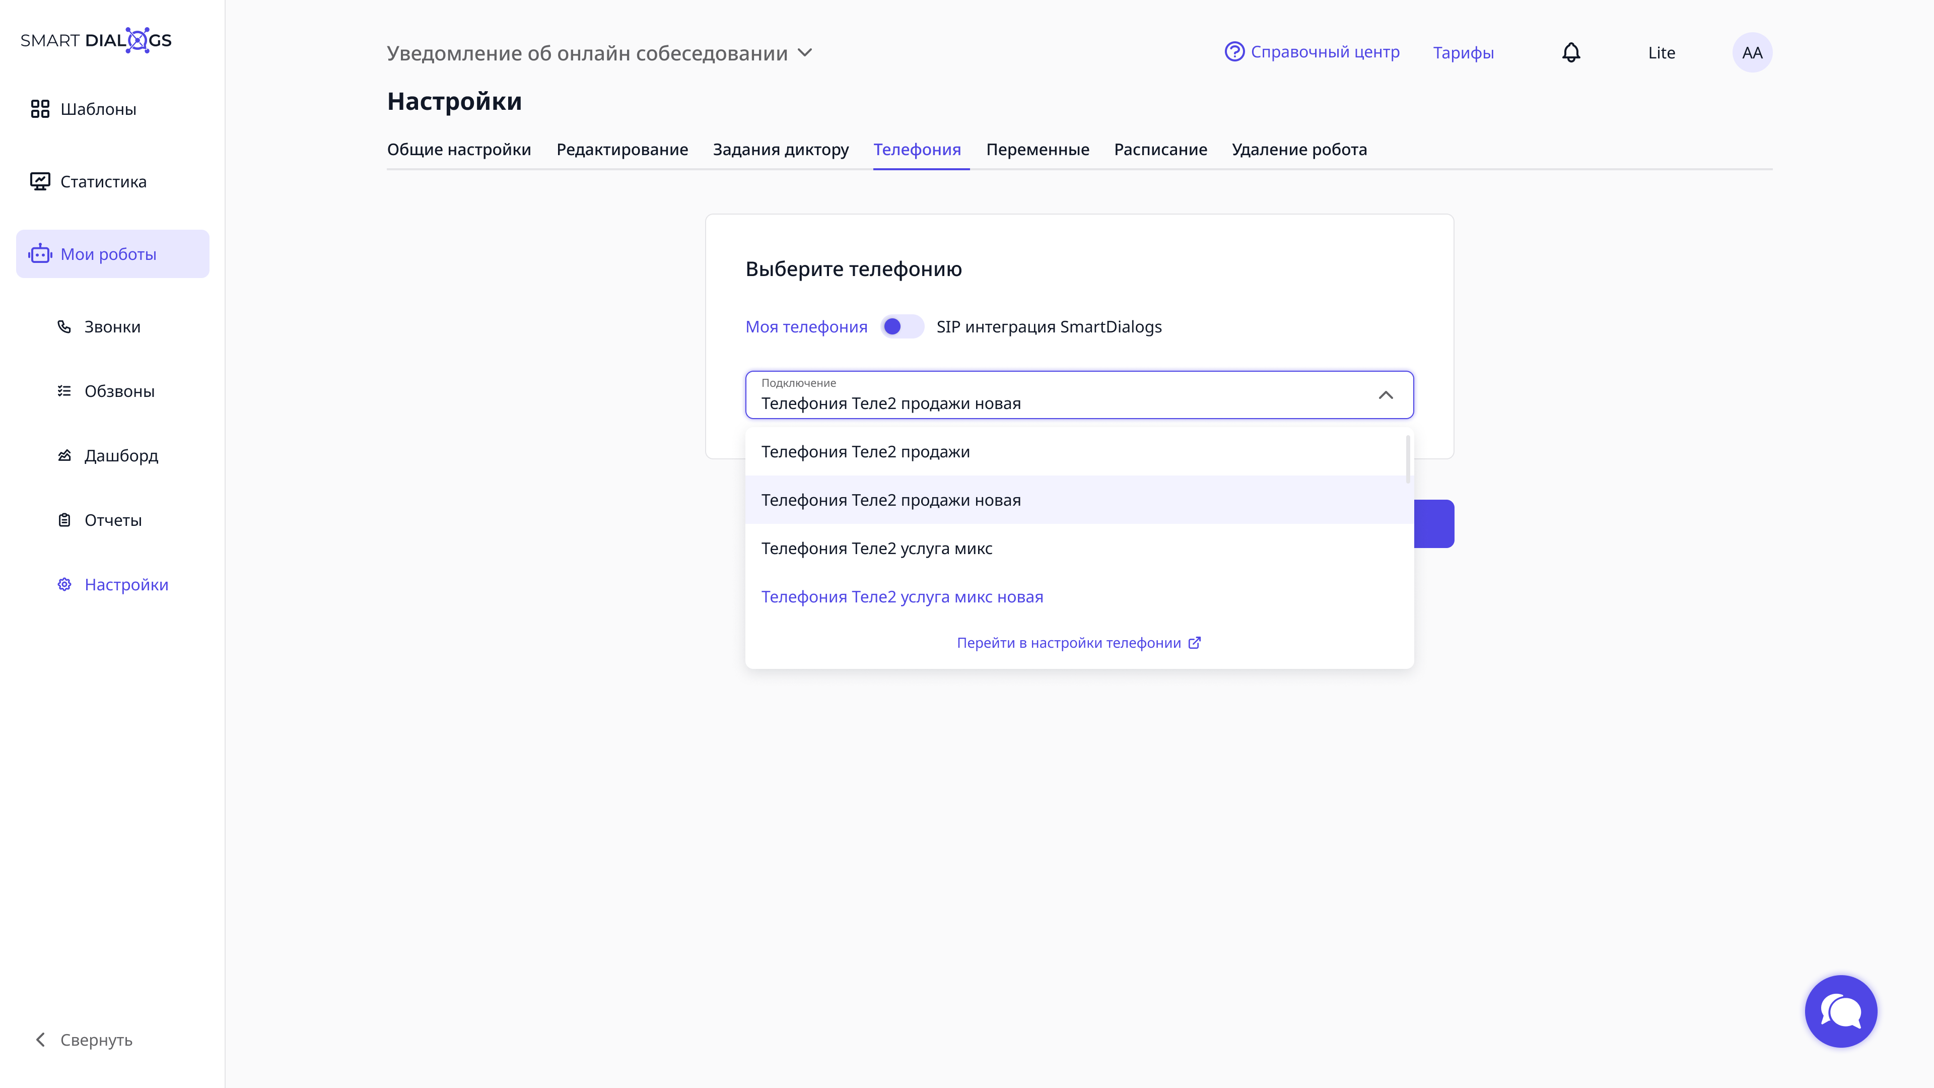Go to Расписание tab
Image resolution: width=1934 pixels, height=1088 pixels.
click(1161, 150)
